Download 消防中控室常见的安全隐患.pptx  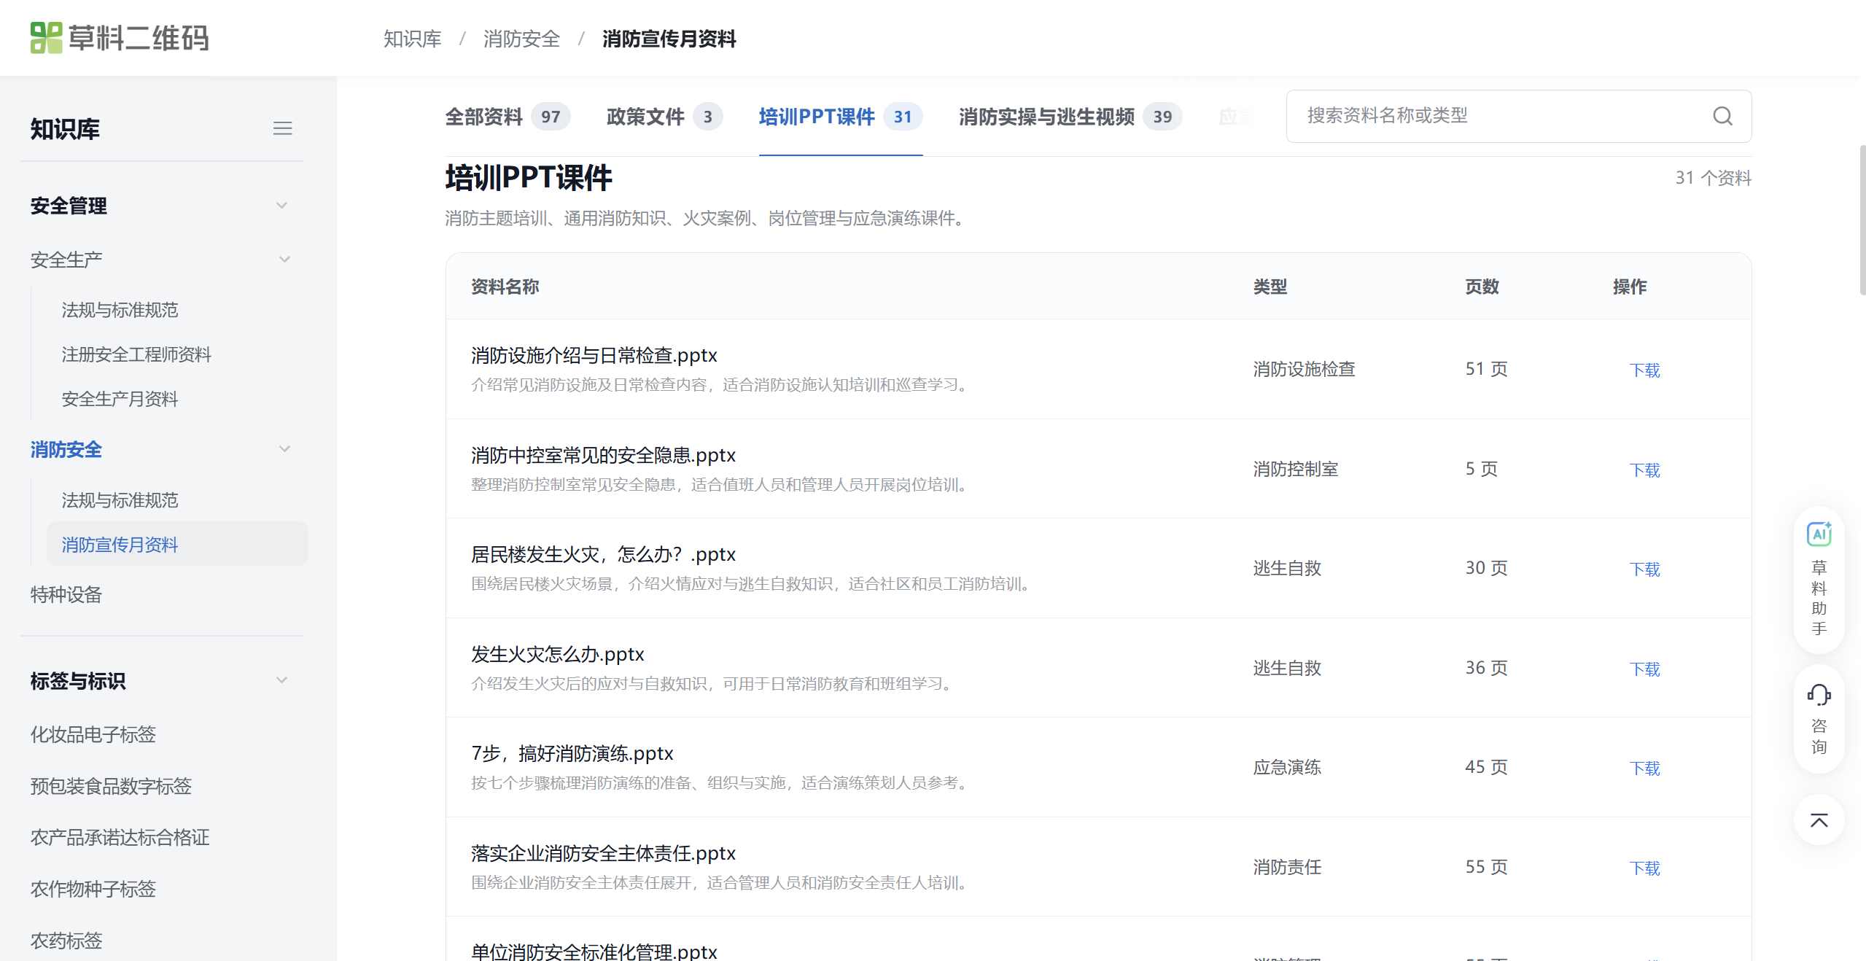click(x=1644, y=470)
